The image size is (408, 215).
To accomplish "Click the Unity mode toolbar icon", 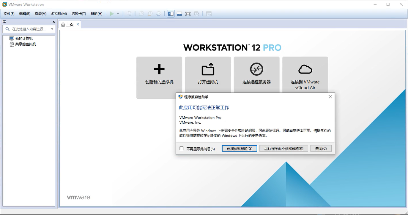I will 196,14.
